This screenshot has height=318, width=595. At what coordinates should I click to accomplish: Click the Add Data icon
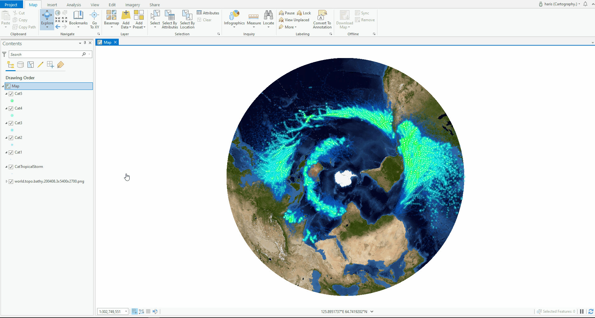click(126, 15)
